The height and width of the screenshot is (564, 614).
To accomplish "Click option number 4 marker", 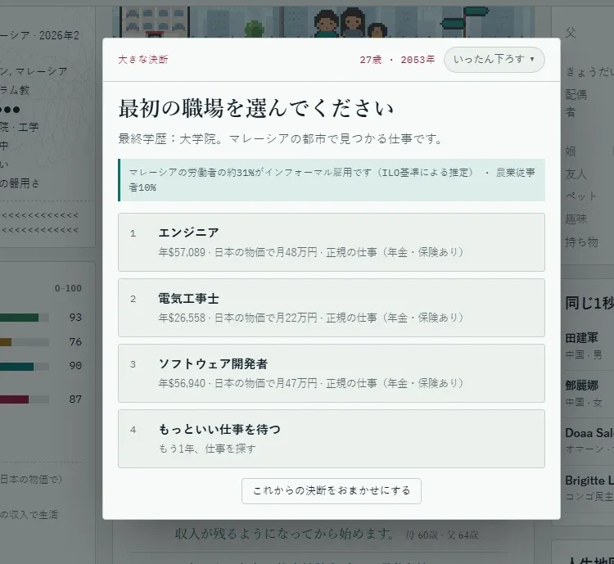I will pyautogui.click(x=133, y=430).
